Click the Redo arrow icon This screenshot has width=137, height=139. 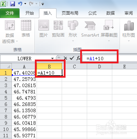click(x=31, y=4)
